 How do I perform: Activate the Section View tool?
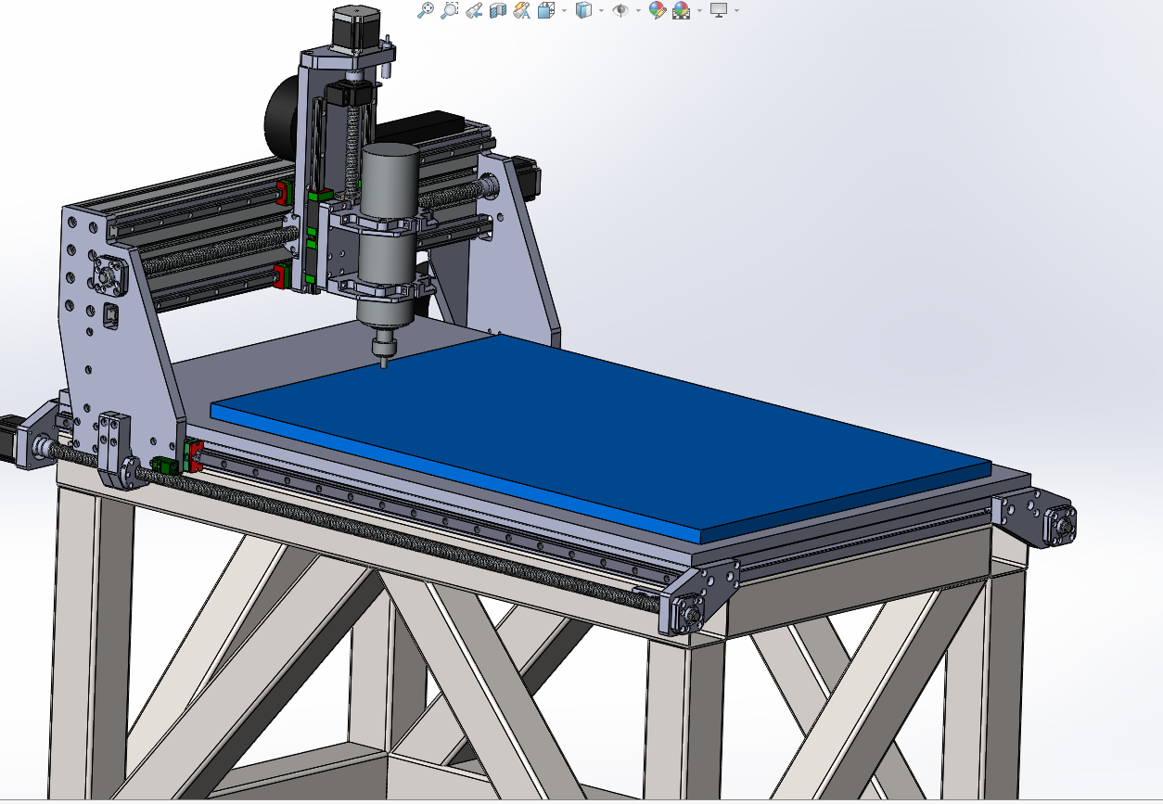(496, 10)
